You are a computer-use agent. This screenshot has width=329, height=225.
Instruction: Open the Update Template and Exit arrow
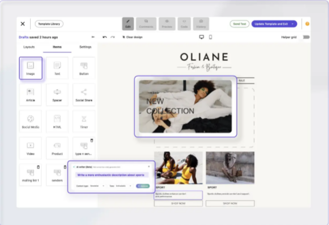pyautogui.click(x=292, y=24)
